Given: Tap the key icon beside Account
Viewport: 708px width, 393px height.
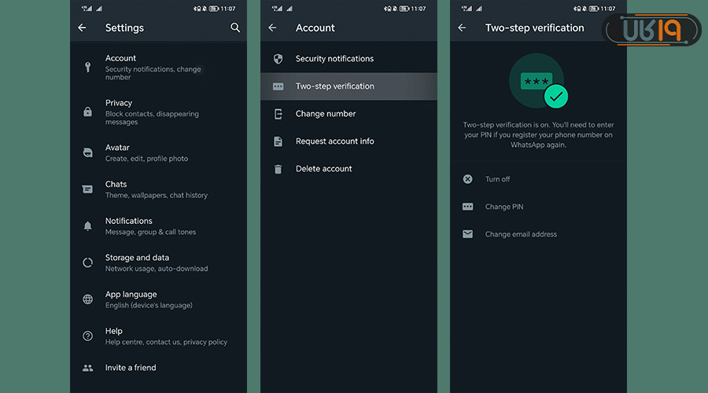Looking at the screenshot, I should (x=88, y=68).
